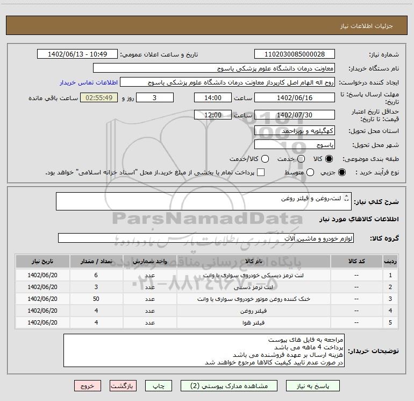Click the گروه کالا field لوازم خودرو
Screen dimensions: 414x401
point(206,238)
